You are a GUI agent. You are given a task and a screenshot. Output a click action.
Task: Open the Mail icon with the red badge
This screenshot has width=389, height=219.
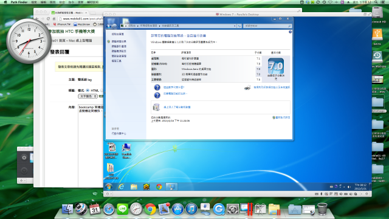click(x=164, y=209)
